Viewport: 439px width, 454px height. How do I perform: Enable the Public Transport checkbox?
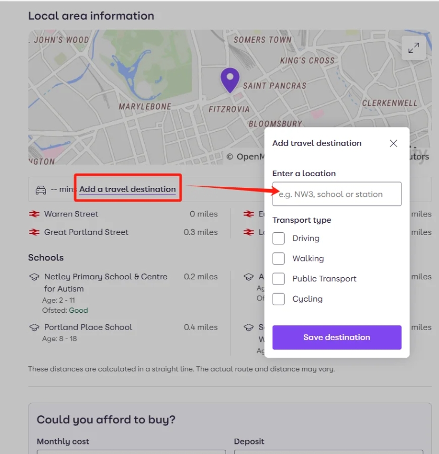(278, 279)
